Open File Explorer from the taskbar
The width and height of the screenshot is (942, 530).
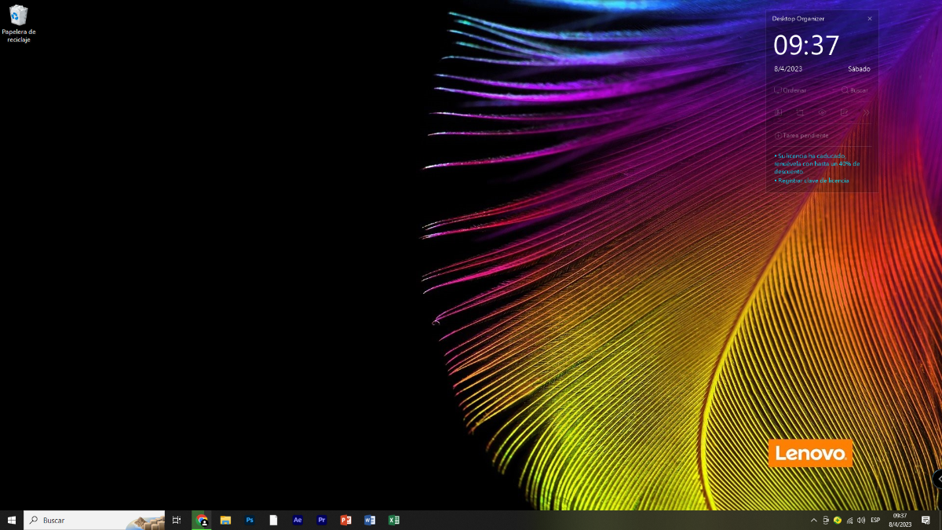point(225,520)
